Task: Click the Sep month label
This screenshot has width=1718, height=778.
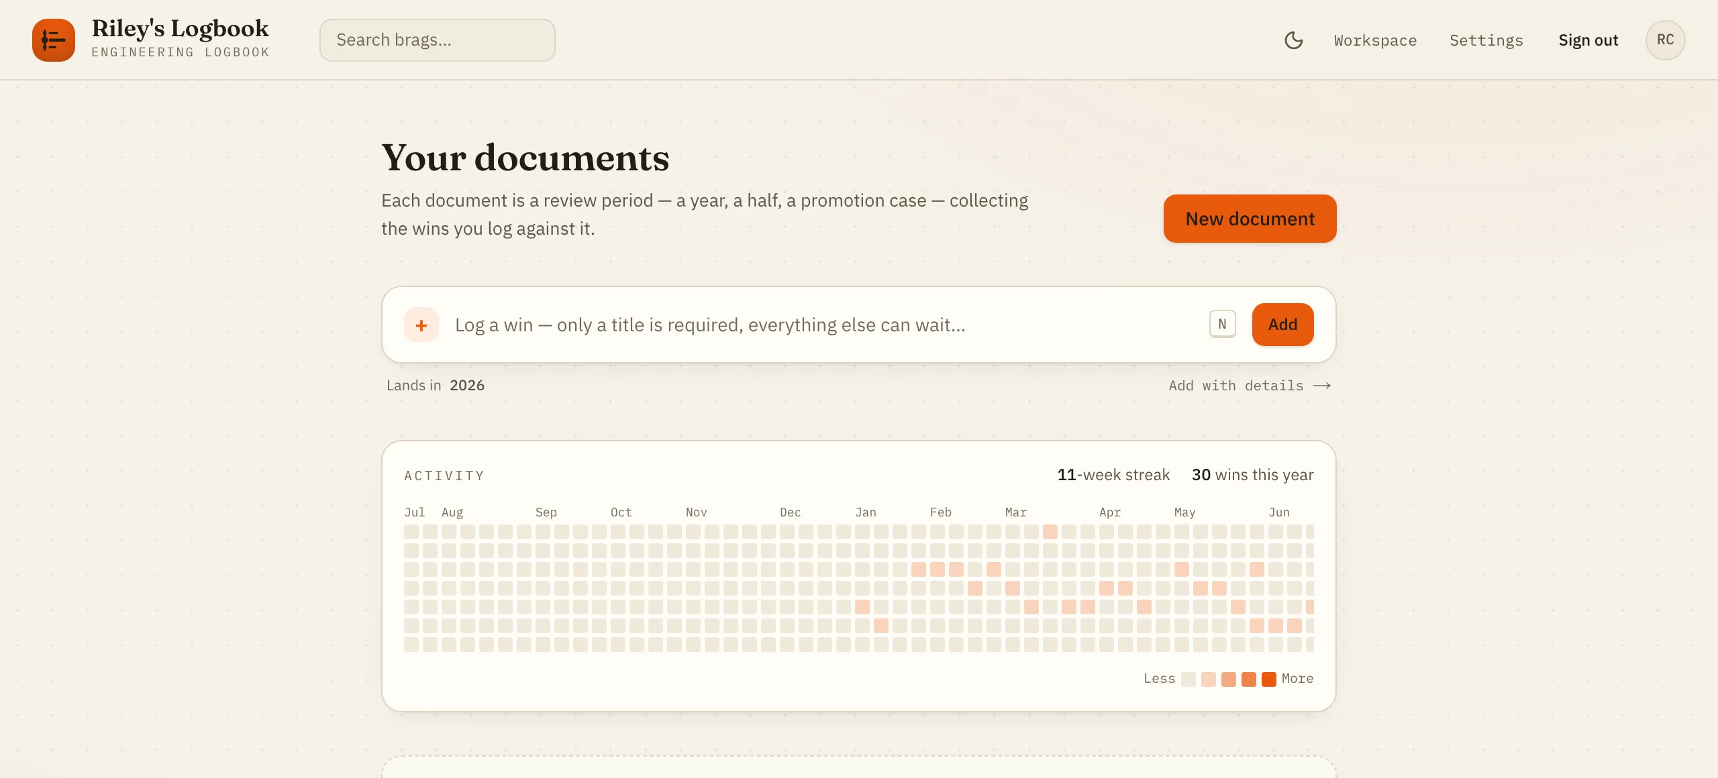Action: (x=546, y=512)
